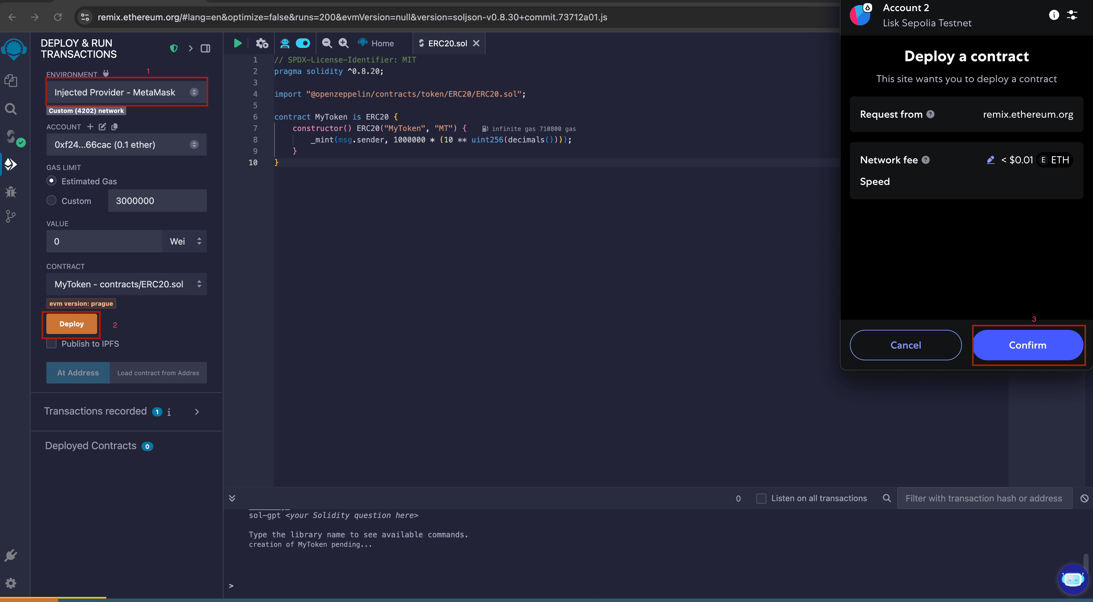Open the Solidity Compiler sidebar icon

coord(11,136)
